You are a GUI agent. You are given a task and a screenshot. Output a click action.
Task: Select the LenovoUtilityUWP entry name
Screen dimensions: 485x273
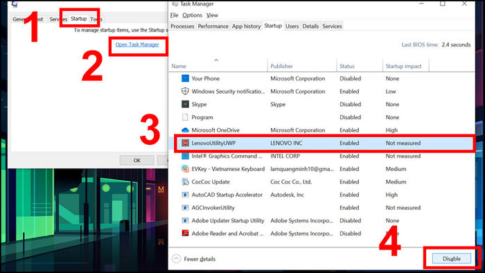(213, 143)
